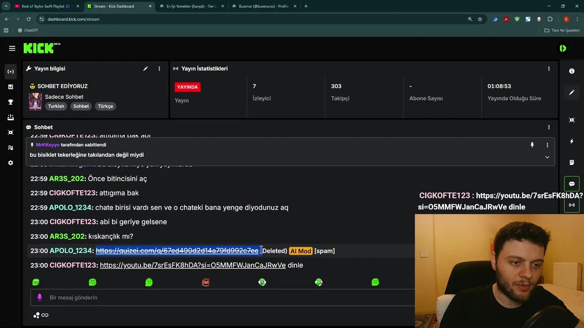
Task: Click the infinity icon below message box
Action: click(x=45, y=315)
